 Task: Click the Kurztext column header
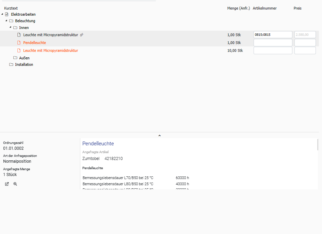11,8
